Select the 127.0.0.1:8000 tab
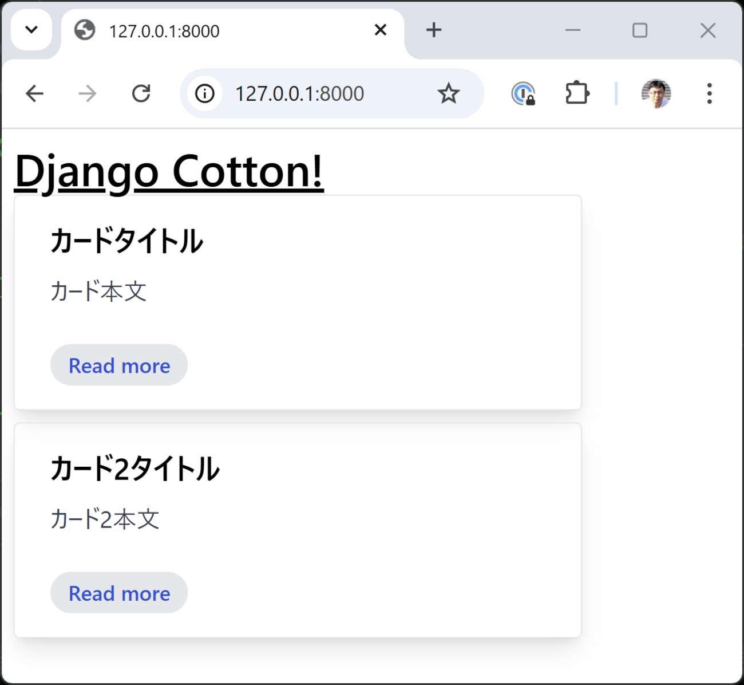 217,31
